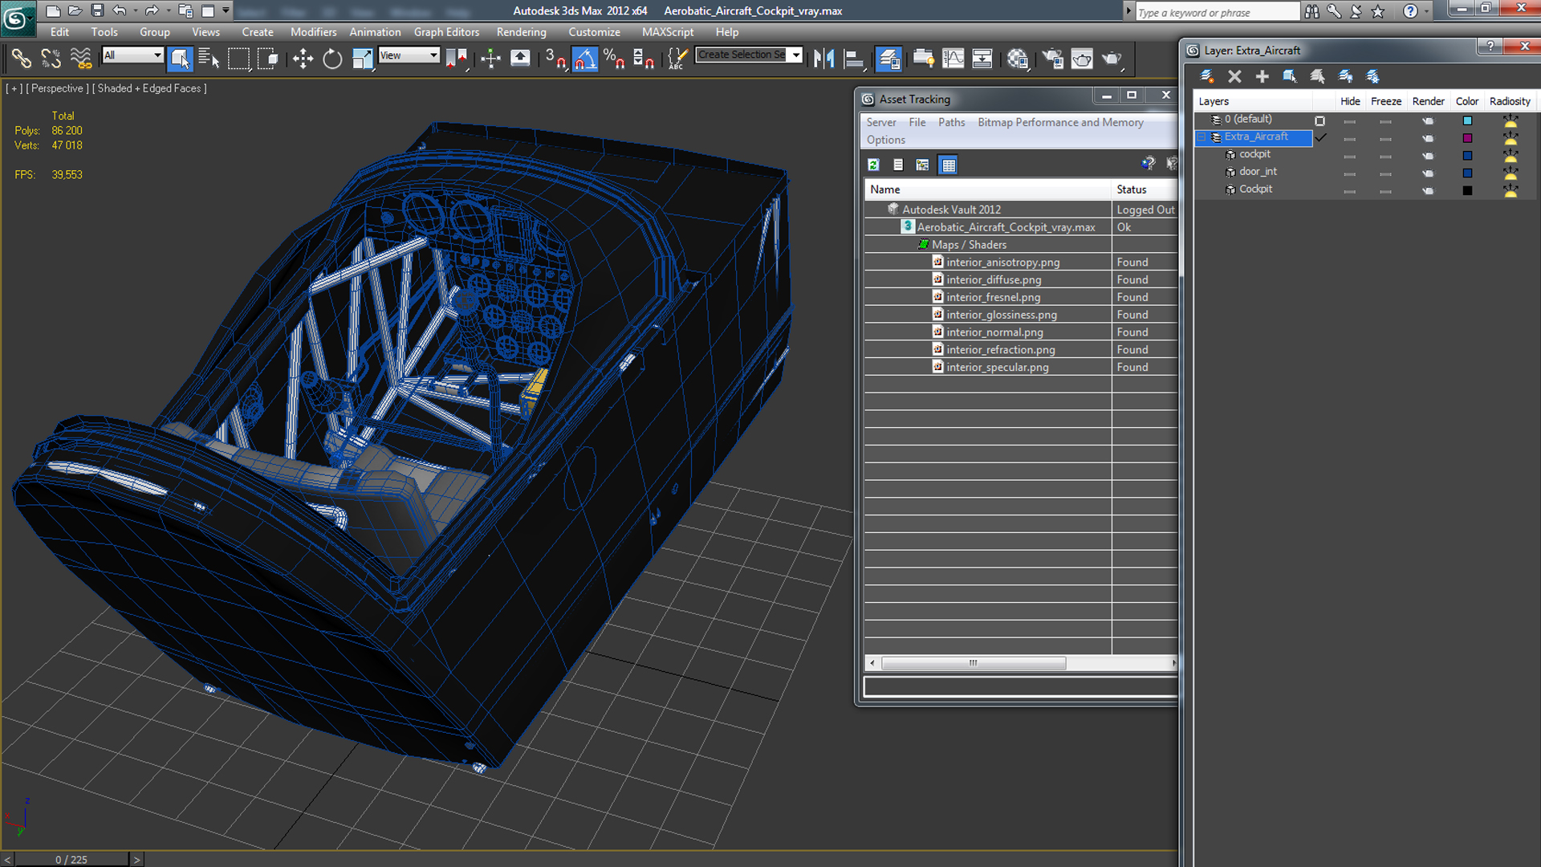Select the Select and Link tool
This screenshot has width=1541, height=867.
(21, 59)
